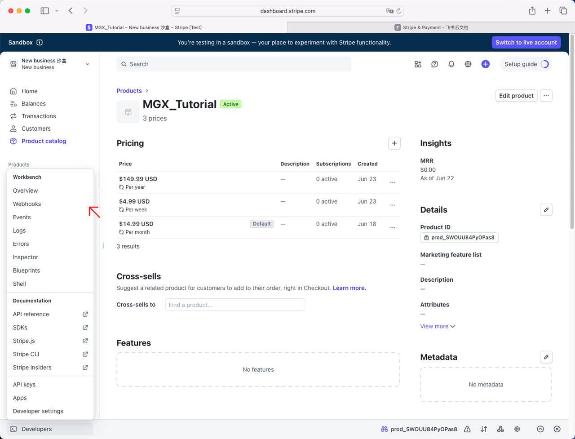
Task: Switch to the Stripe & Payment browser tab
Action: click(431, 27)
